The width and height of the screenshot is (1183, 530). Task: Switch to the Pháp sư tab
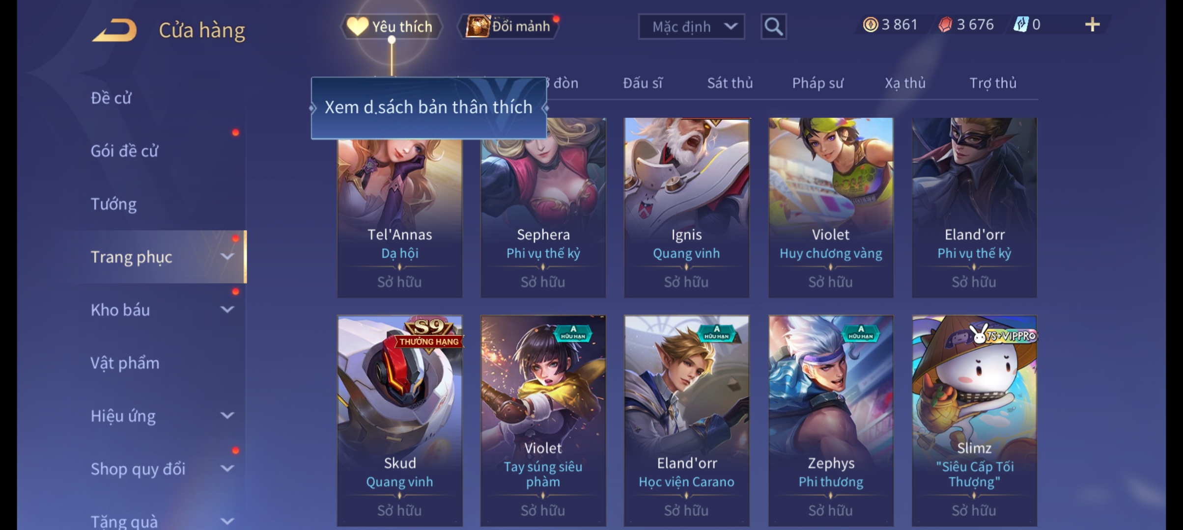pyautogui.click(x=817, y=83)
